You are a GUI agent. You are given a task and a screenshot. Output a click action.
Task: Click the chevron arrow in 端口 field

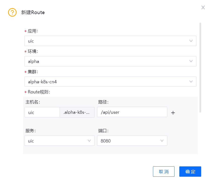pos(162,141)
